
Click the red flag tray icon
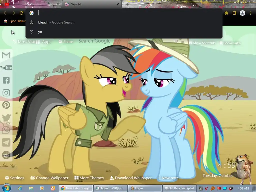(x=219, y=188)
